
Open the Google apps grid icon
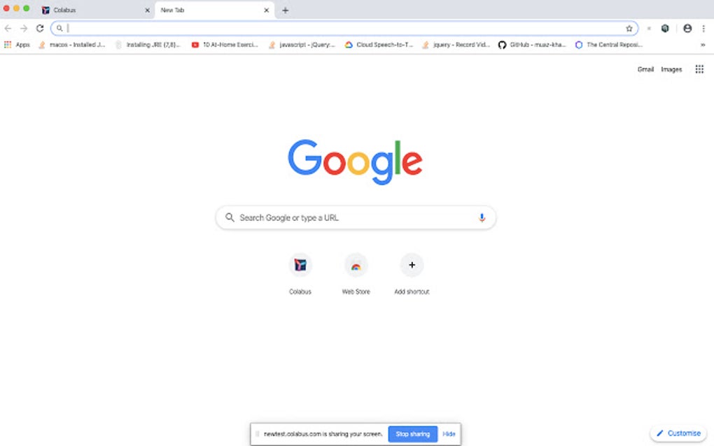[699, 69]
